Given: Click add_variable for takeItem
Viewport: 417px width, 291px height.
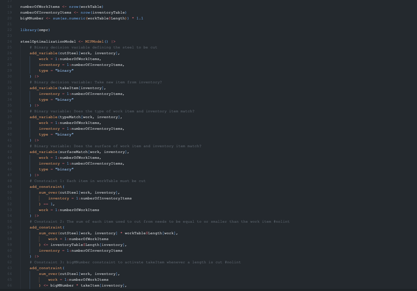Looking at the screenshot, I should tap(44, 88).
